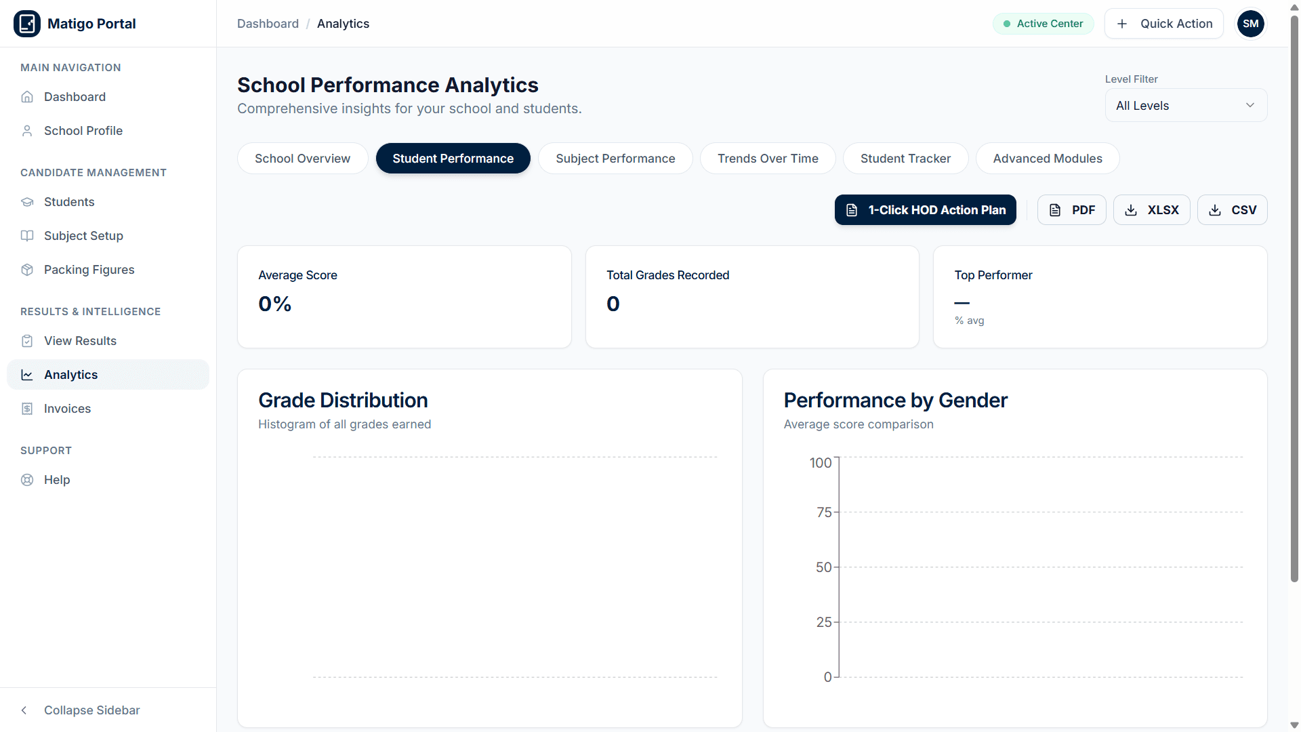This screenshot has height=732, width=1301.
Task: Click the Analytics chart icon in sidebar
Action: tap(27, 375)
